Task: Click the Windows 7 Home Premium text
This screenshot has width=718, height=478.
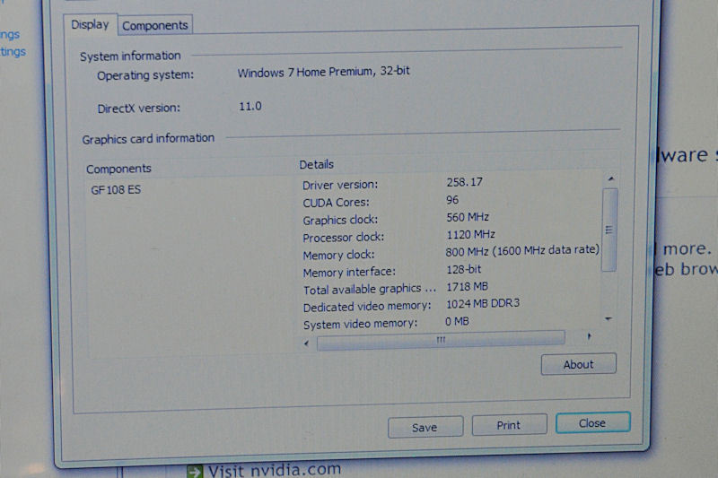Action: (323, 72)
